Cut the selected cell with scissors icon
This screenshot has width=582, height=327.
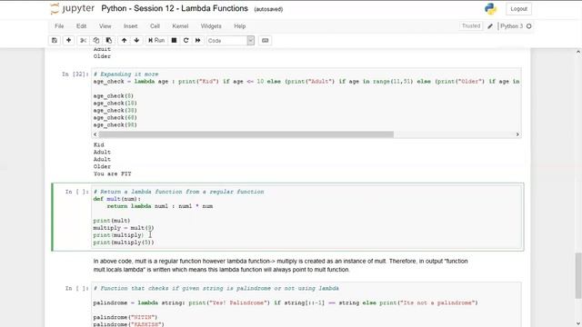pyautogui.click(x=83, y=40)
